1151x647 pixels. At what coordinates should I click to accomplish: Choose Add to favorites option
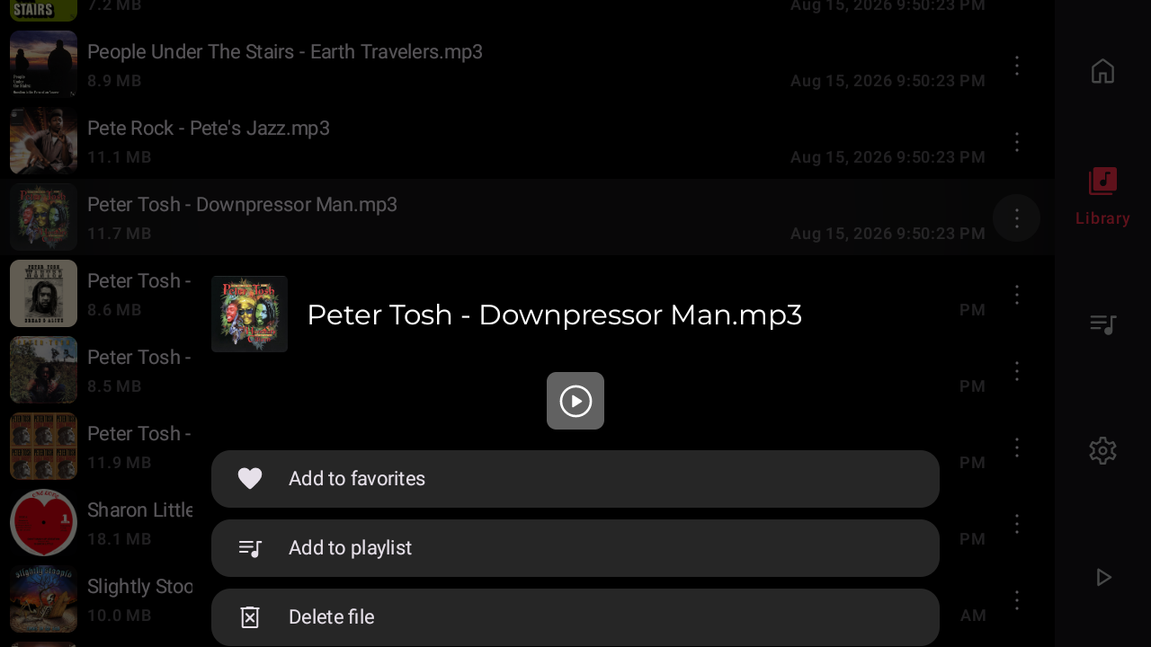click(x=575, y=479)
